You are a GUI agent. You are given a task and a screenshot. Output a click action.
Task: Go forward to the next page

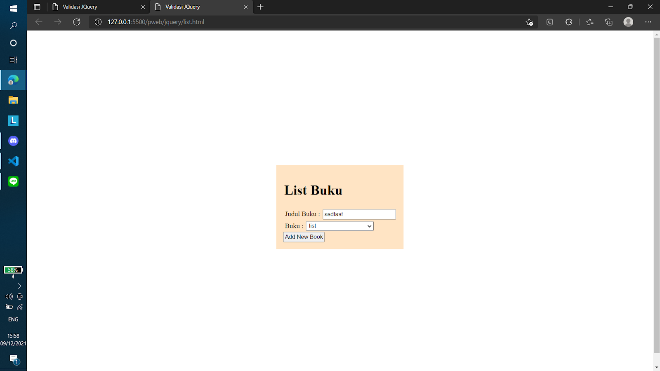coord(58,22)
